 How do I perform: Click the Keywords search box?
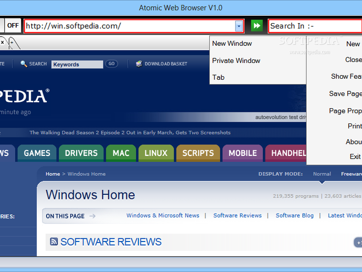(77, 64)
